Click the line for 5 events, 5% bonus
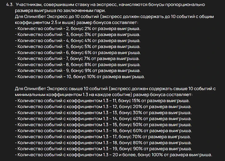Screen dimensions: 225x161 (77, 46)
